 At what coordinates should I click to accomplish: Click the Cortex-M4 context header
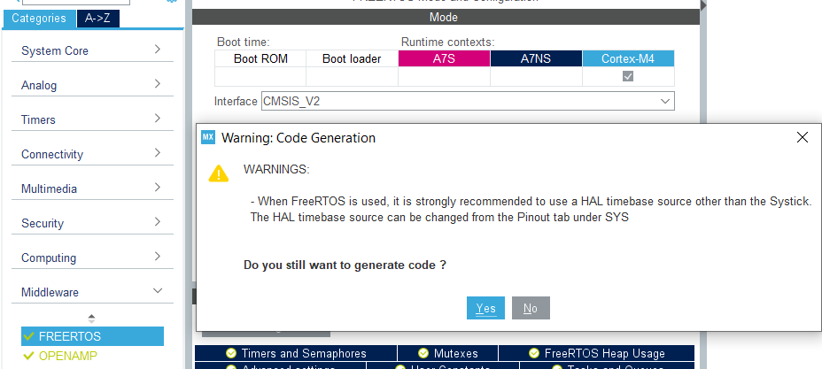point(628,58)
